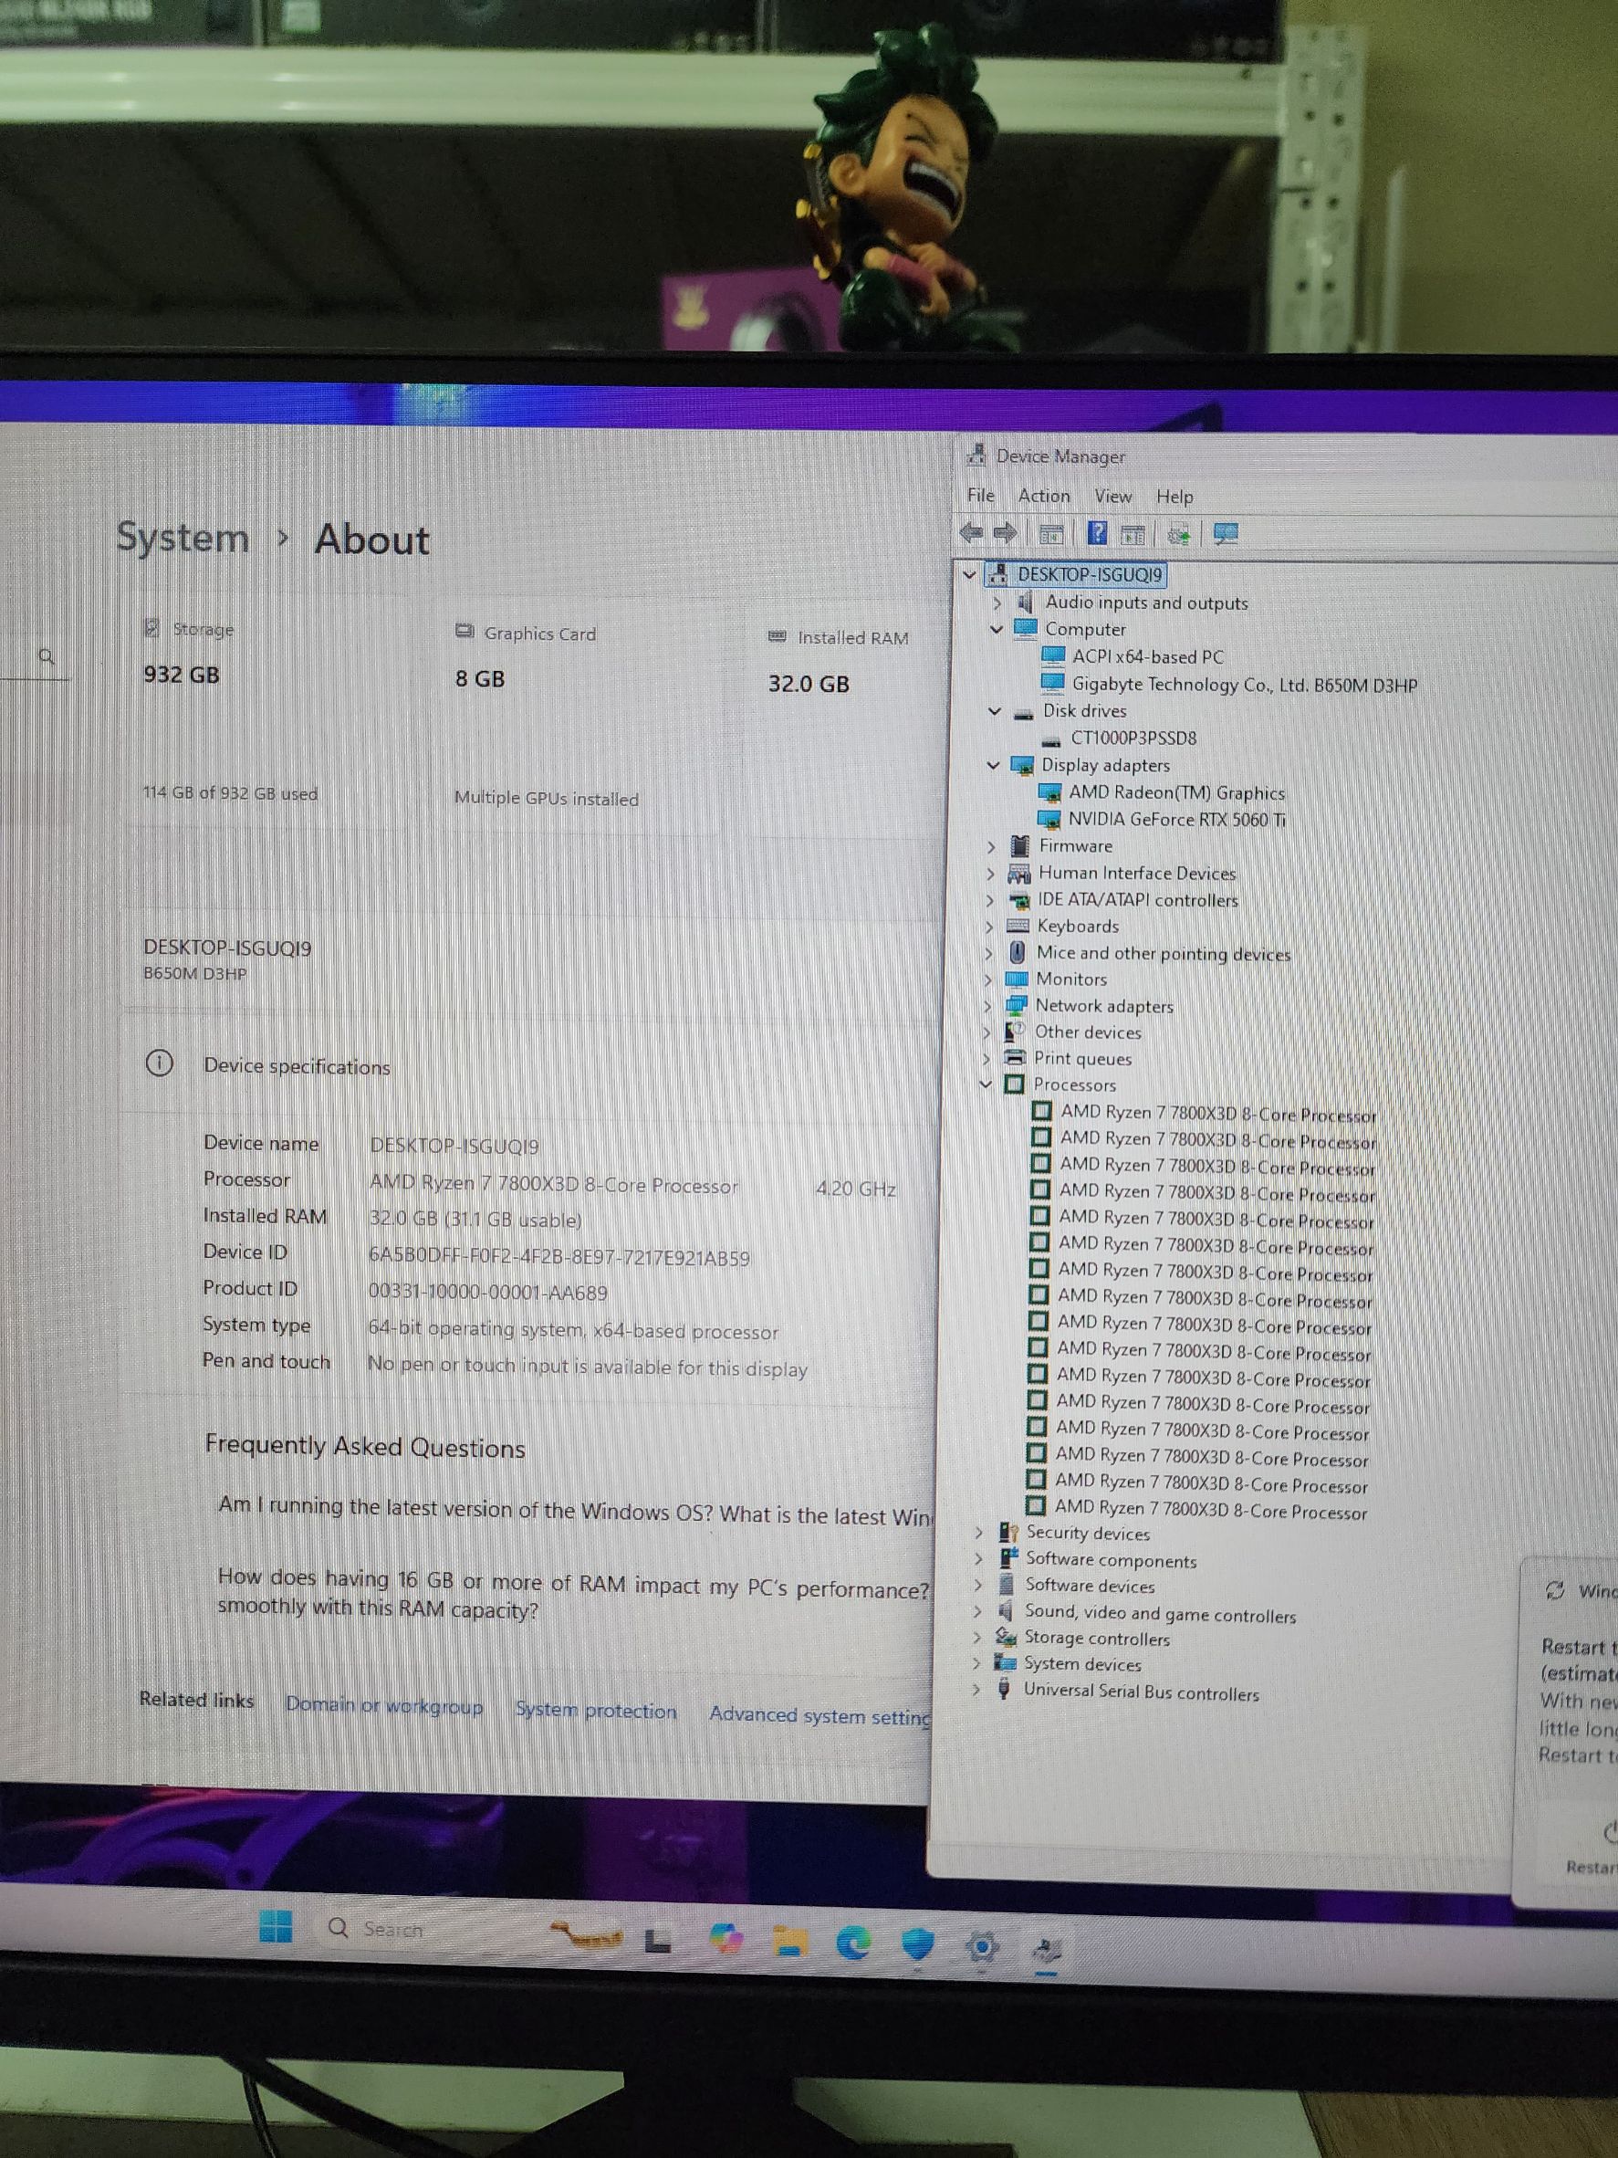Open the Action menu
Screen dimensions: 1618x2158
1044,496
